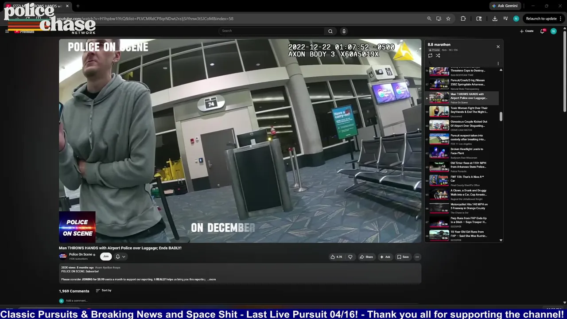Open Police On Scene channel link
Image resolution: width=567 pixels, height=319 pixels.
coord(81,255)
